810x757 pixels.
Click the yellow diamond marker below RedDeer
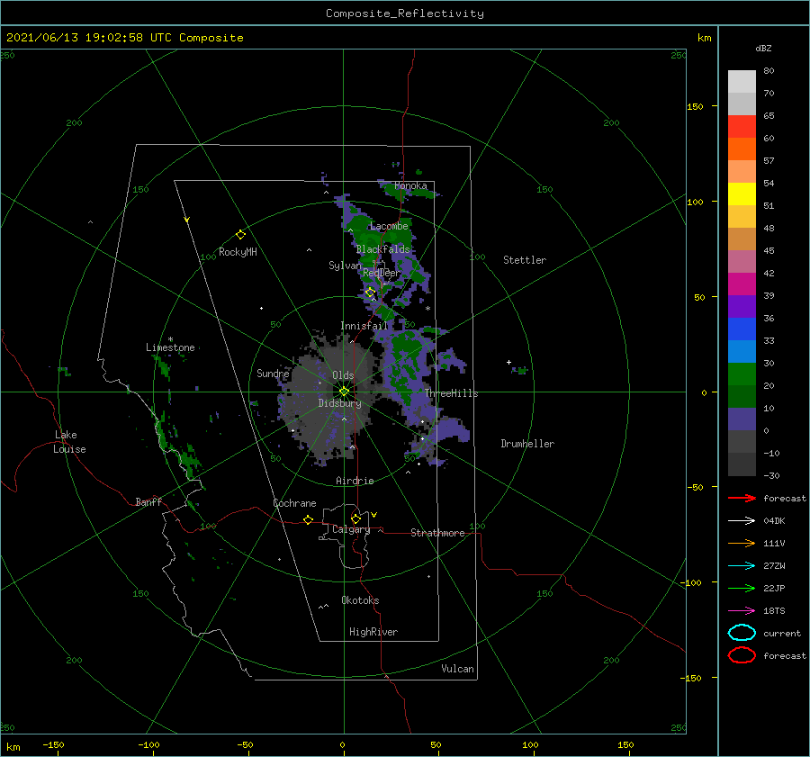click(x=370, y=293)
